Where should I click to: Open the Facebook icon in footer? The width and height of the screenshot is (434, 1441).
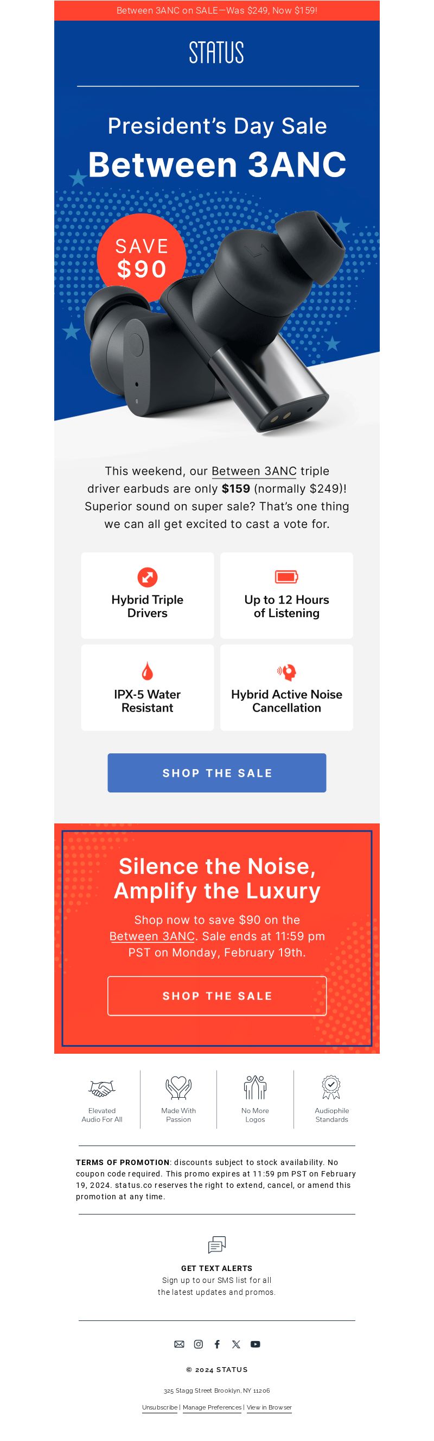[x=218, y=1344]
